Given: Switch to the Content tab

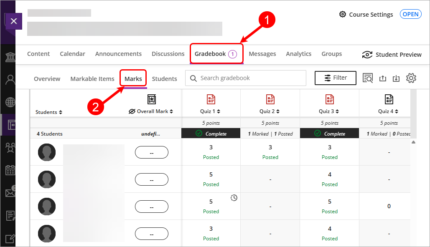Looking at the screenshot, I should (38, 54).
